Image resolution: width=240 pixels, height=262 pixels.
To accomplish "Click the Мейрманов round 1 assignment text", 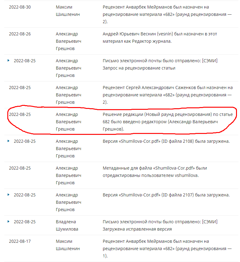I will pos(167,249).
